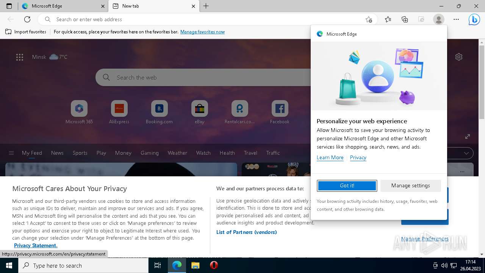485x273 pixels.
Task: Open the profile avatar icon
Action: click(438, 19)
